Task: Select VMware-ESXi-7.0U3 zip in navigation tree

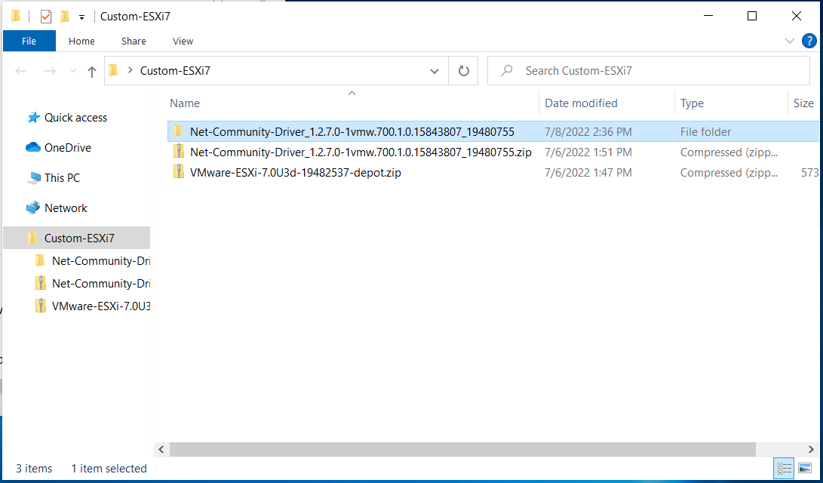Action: tap(101, 306)
